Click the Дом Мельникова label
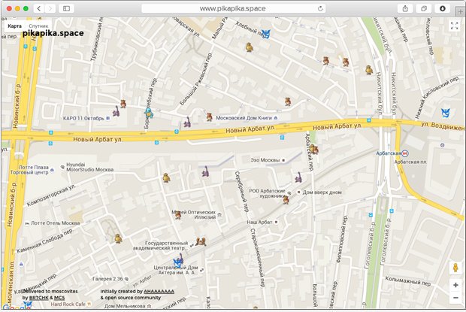466x312 pixels. tap(125, 306)
